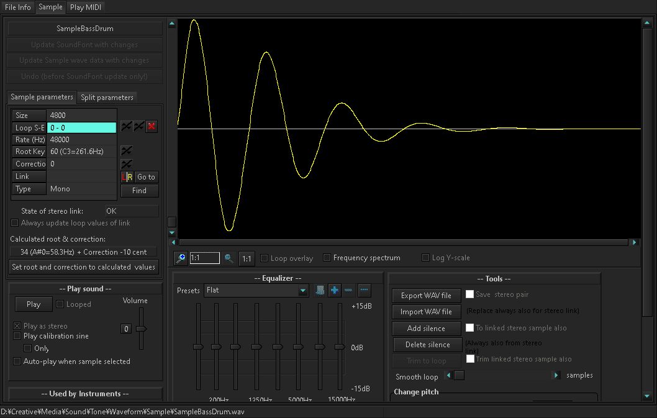Enable Frequency spectrum display
This screenshot has width=657, height=418.
click(x=327, y=258)
